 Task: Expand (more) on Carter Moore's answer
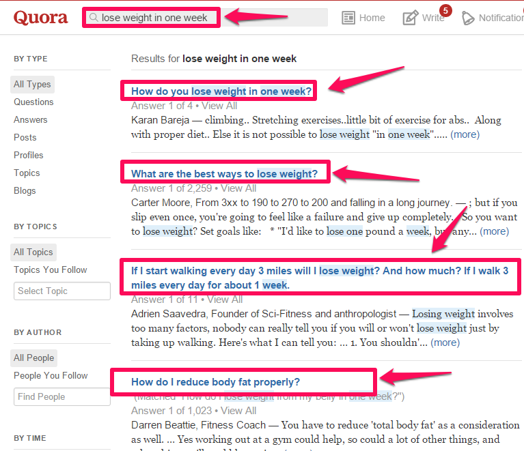pos(494,231)
